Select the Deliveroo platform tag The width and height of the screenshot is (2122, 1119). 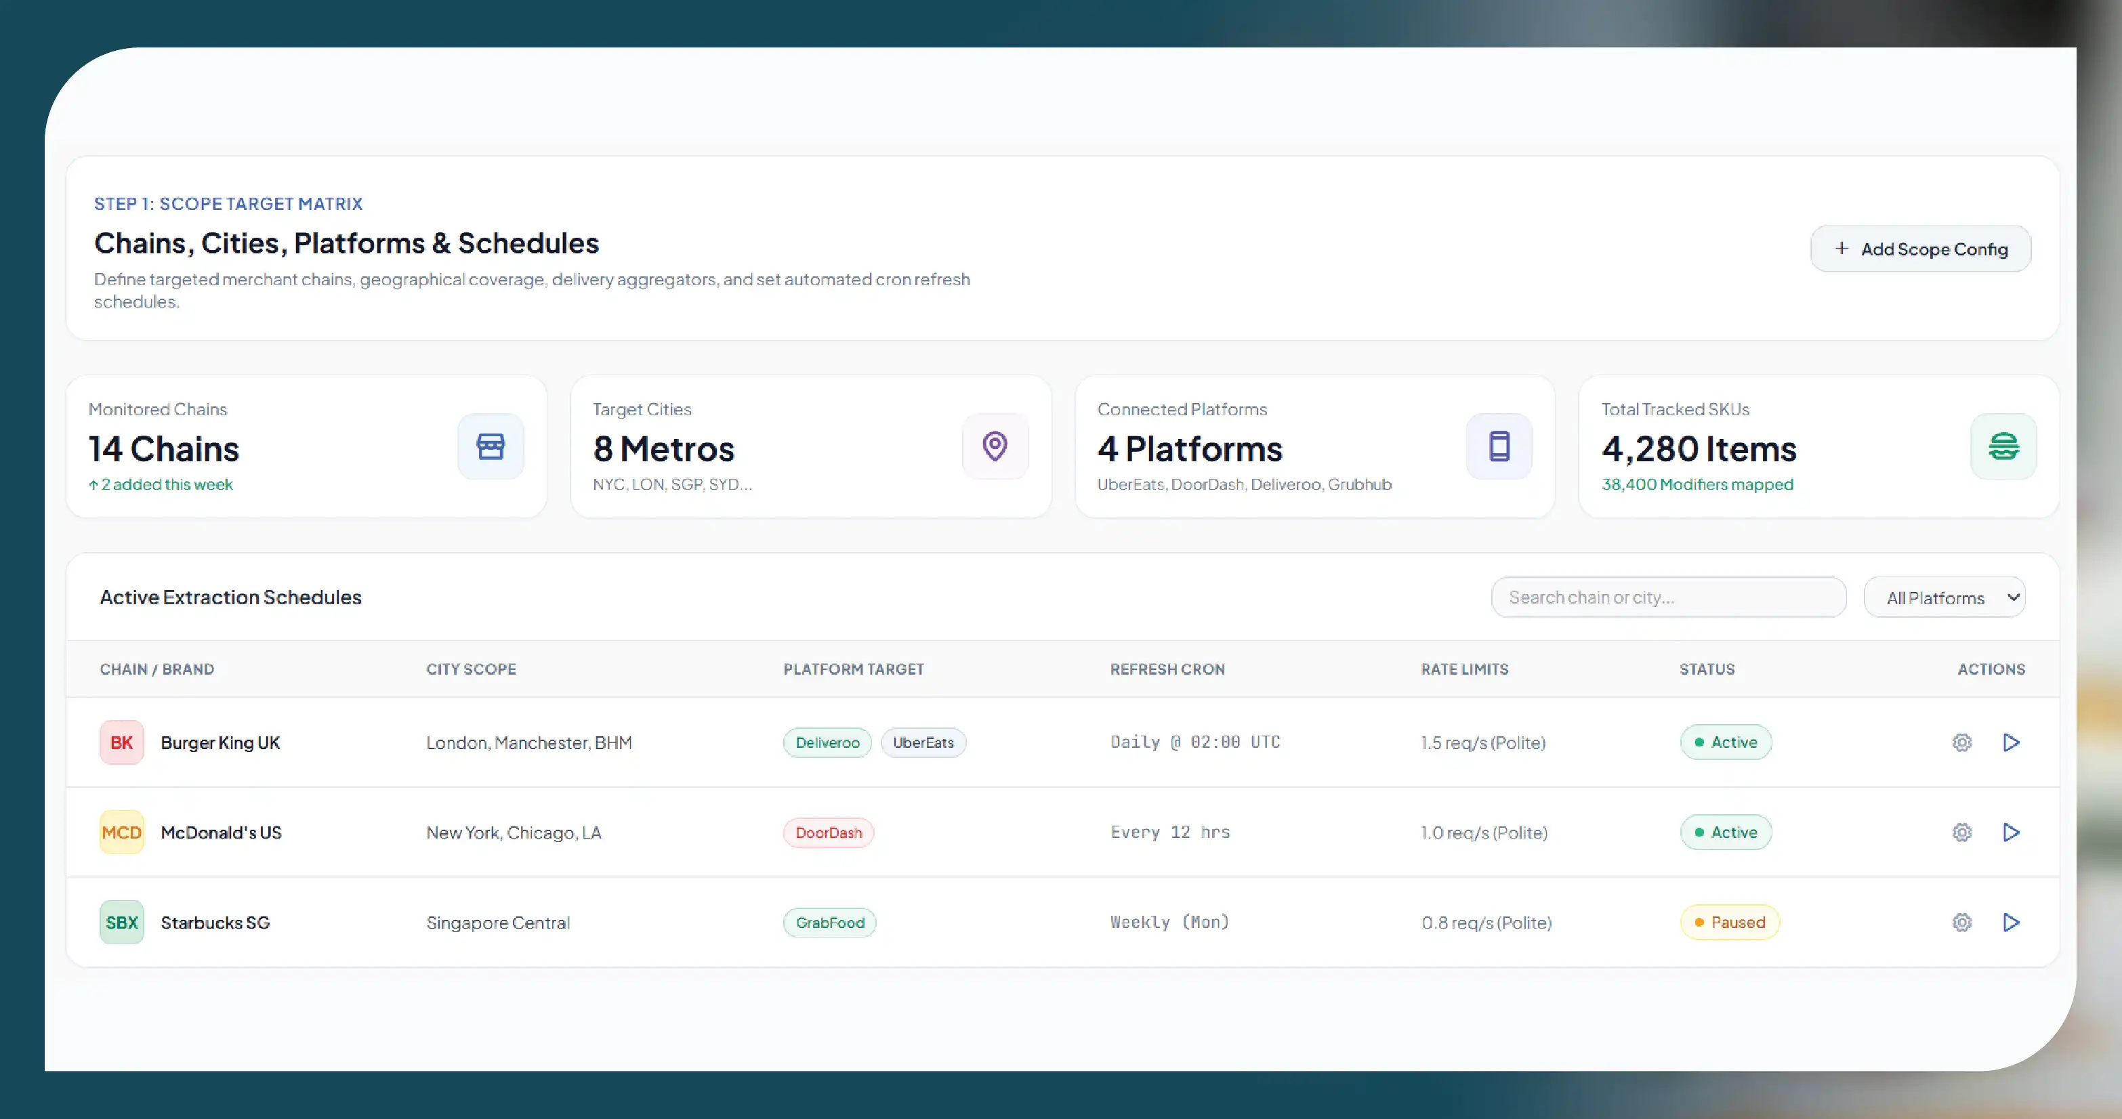tap(827, 742)
